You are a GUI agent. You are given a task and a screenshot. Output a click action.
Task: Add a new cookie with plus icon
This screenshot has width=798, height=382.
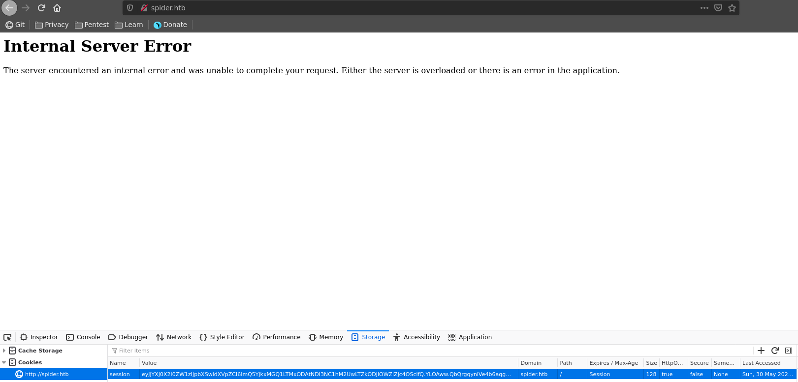761,351
